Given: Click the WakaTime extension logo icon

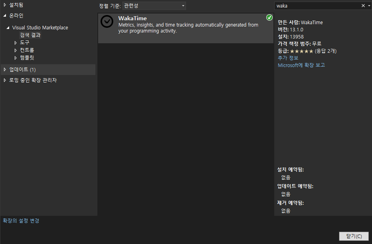Looking at the screenshot, I should 107,21.
